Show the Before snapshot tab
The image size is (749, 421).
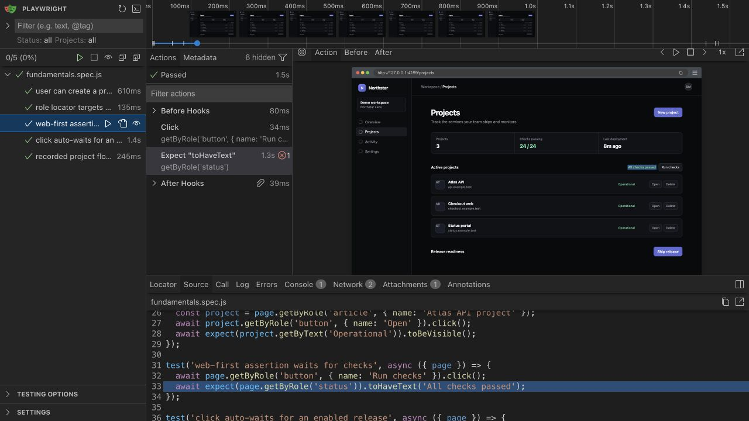pyautogui.click(x=356, y=52)
